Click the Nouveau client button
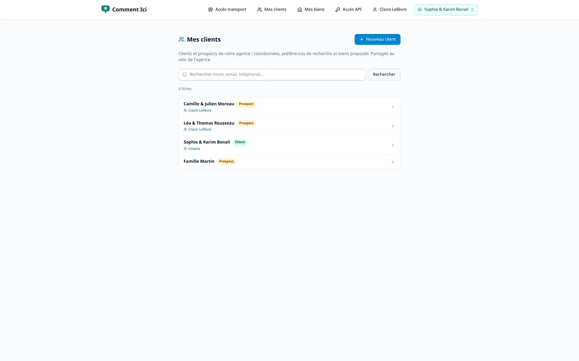Viewport: 579px width, 361px height. click(x=377, y=39)
